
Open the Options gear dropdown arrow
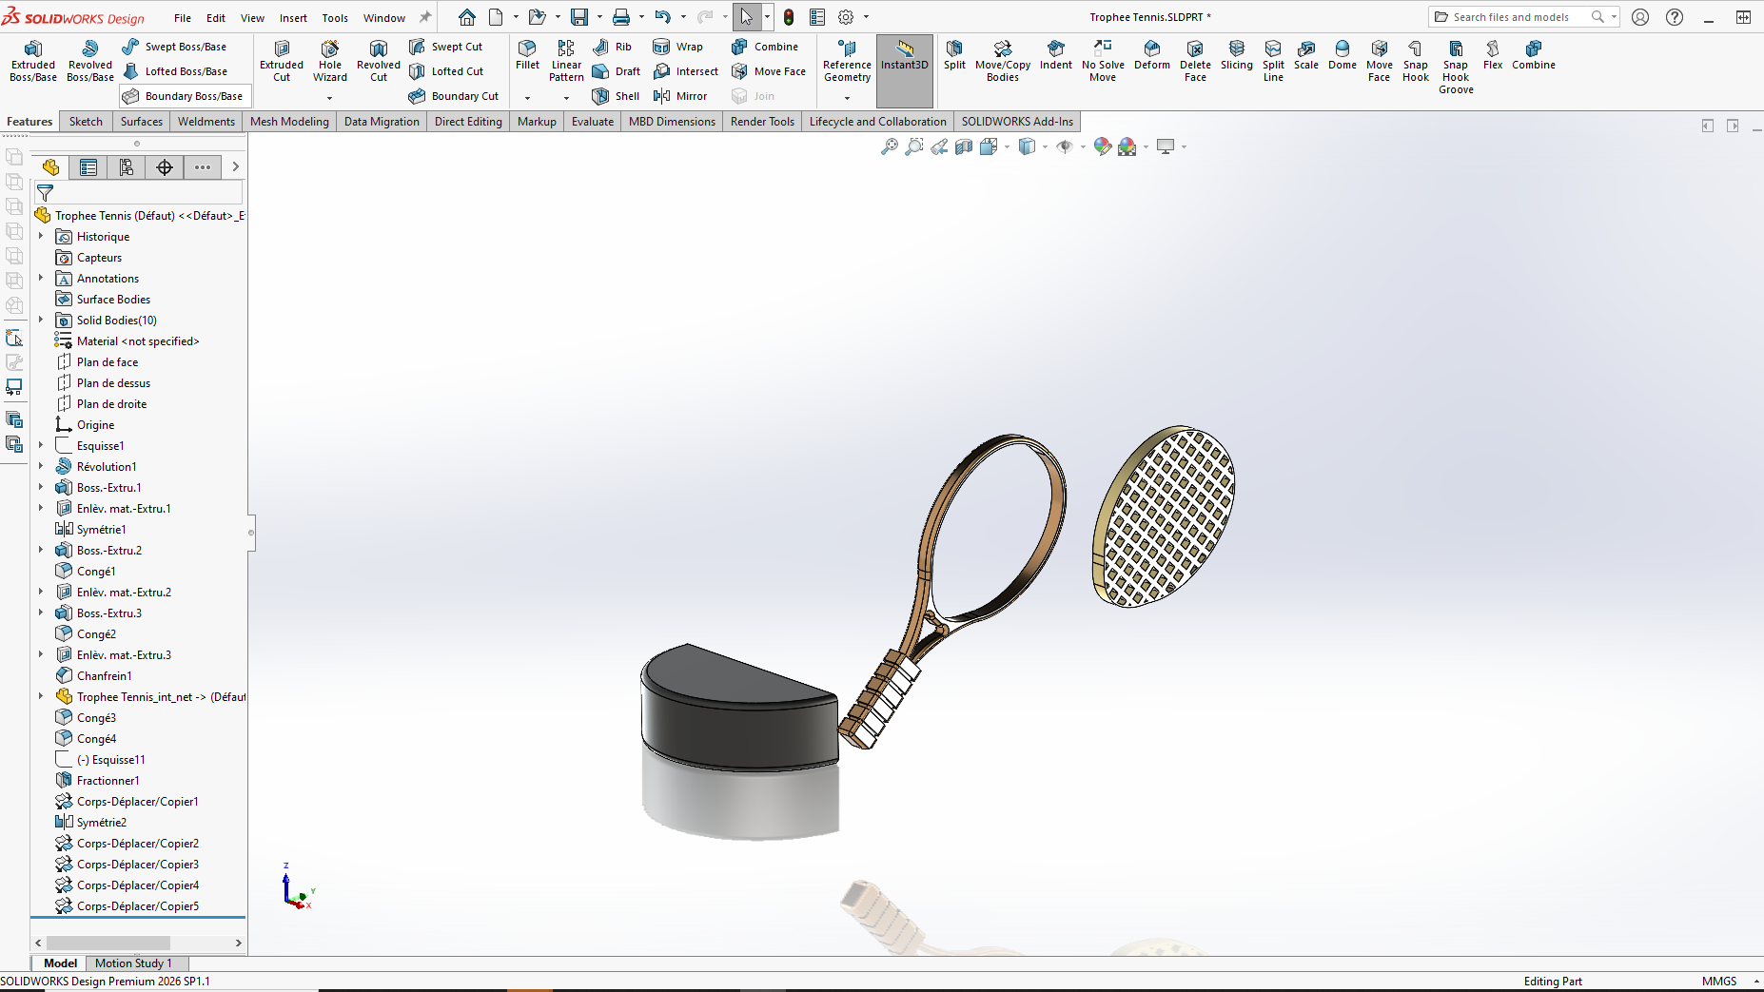pyautogui.click(x=866, y=17)
